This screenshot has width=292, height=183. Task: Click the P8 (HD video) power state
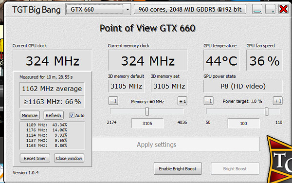pyautogui.click(x=243, y=86)
